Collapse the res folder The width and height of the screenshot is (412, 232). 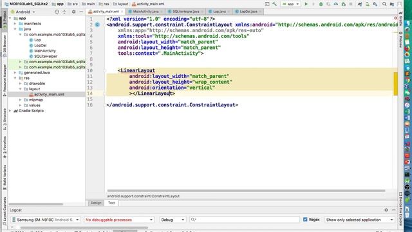(x=15, y=78)
